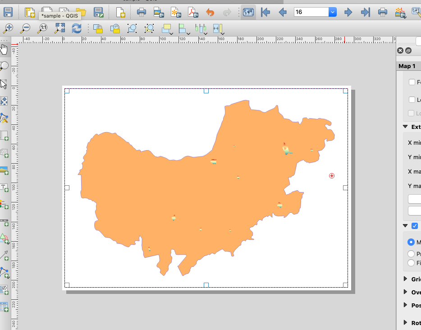This screenshot has height=330, width=421.
Task: Click the Refresh view icon
Action: pos(77,29)
